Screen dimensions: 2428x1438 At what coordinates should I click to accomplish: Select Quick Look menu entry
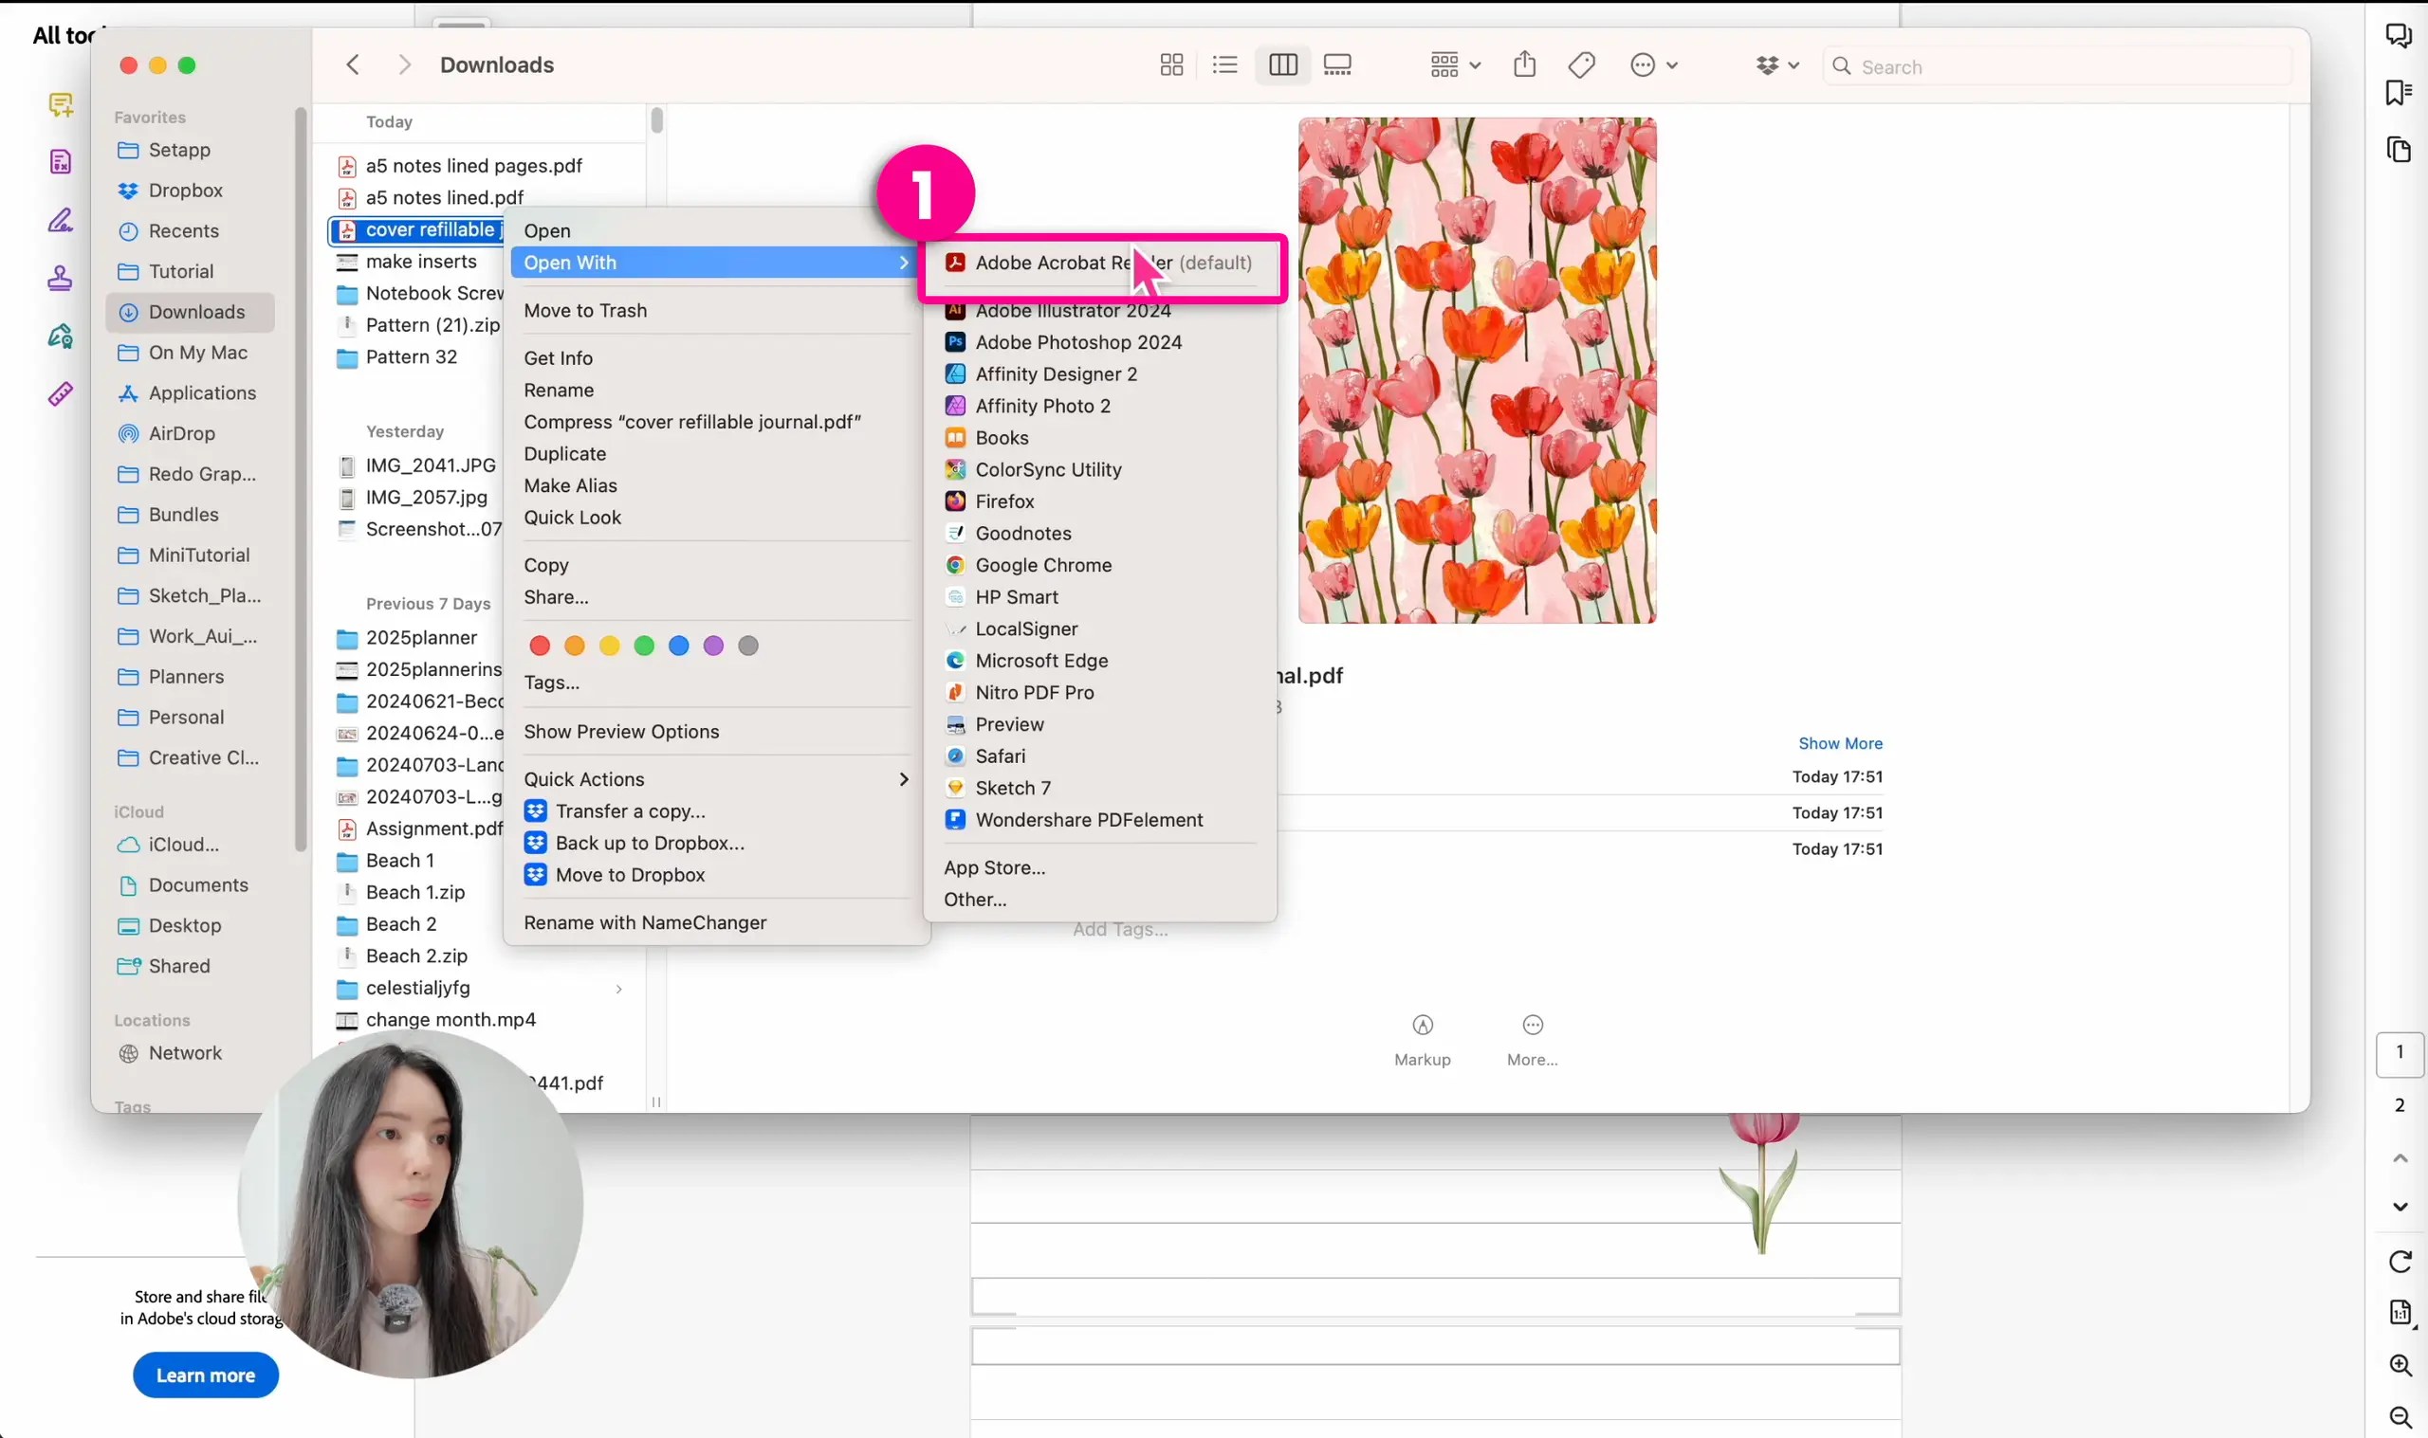pos(714,518)
